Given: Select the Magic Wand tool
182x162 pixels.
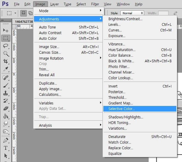Looking at the screenshot, I should click(x=6, y=53).
